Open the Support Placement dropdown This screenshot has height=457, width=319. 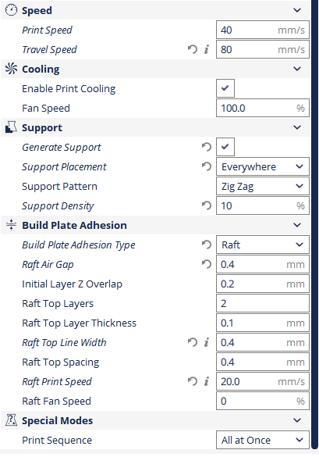click(263, 166)
